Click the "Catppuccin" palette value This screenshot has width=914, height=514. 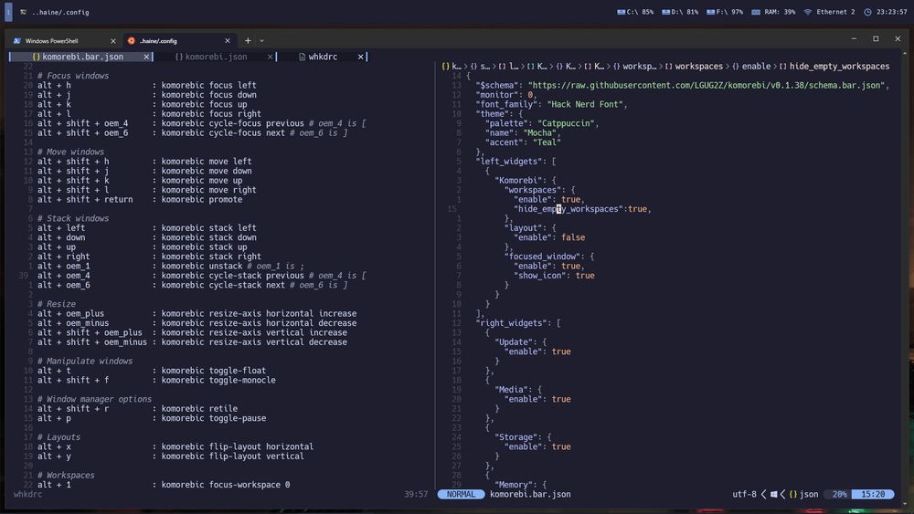pos(566,123)
